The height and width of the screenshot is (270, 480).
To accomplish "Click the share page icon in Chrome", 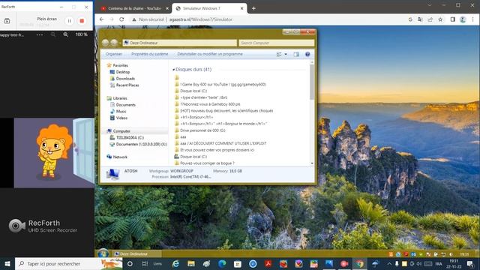I will click(430, 19).
